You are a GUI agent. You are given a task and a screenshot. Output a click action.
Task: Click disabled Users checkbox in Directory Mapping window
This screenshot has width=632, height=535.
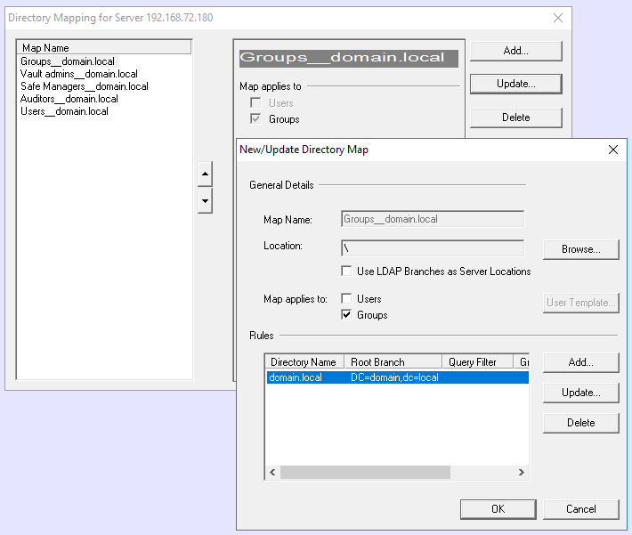[255, 102]
